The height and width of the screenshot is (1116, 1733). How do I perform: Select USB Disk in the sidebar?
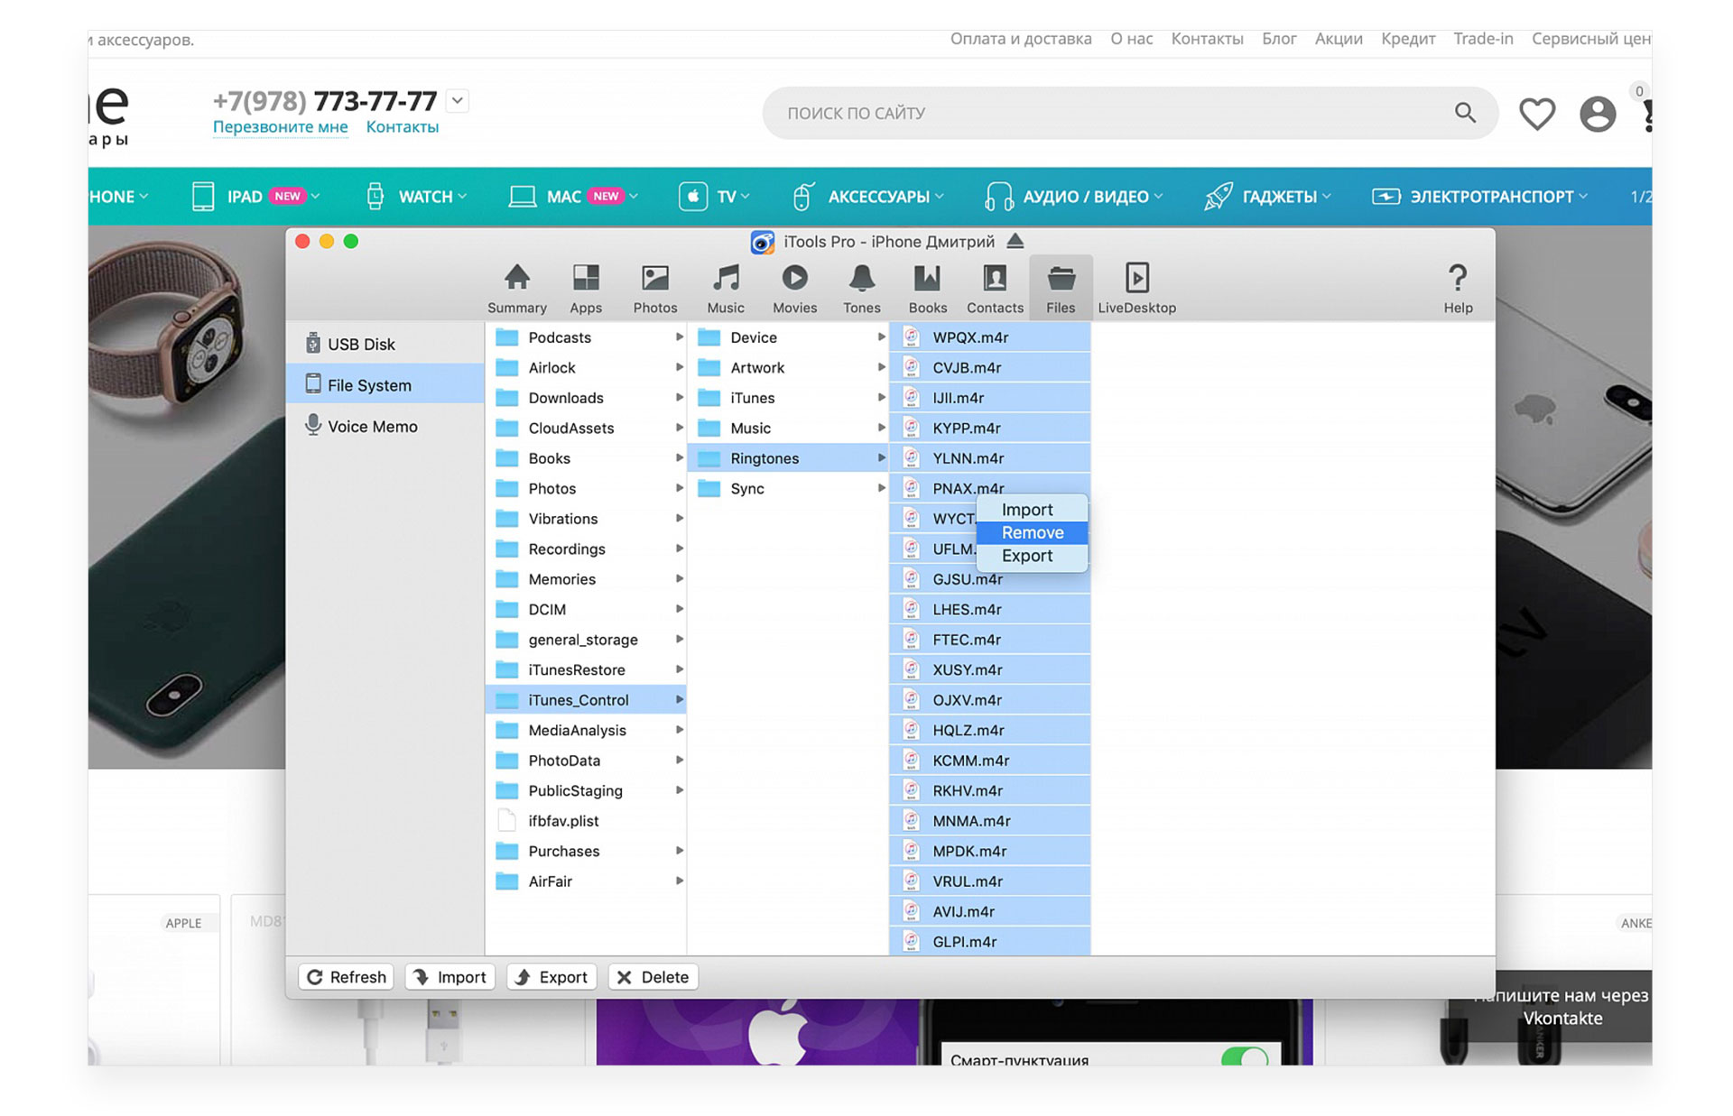tap(385, 344)
